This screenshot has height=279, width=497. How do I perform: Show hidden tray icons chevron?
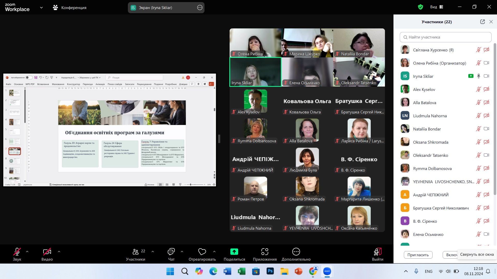point(406,271)
